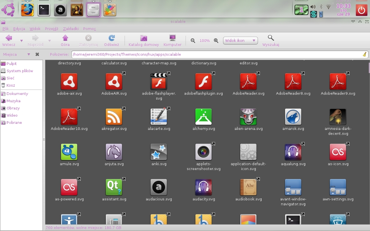This screenshot has width=370, height=231.
Task: Click the zoom out magnifier
Action: pos(193,40)
